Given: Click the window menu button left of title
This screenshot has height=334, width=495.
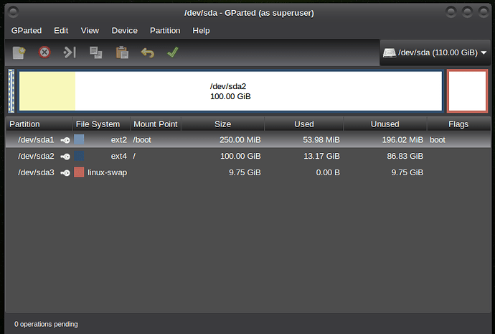Looking at the screenshot, I should pyautogui.click(x=13, y=13).
